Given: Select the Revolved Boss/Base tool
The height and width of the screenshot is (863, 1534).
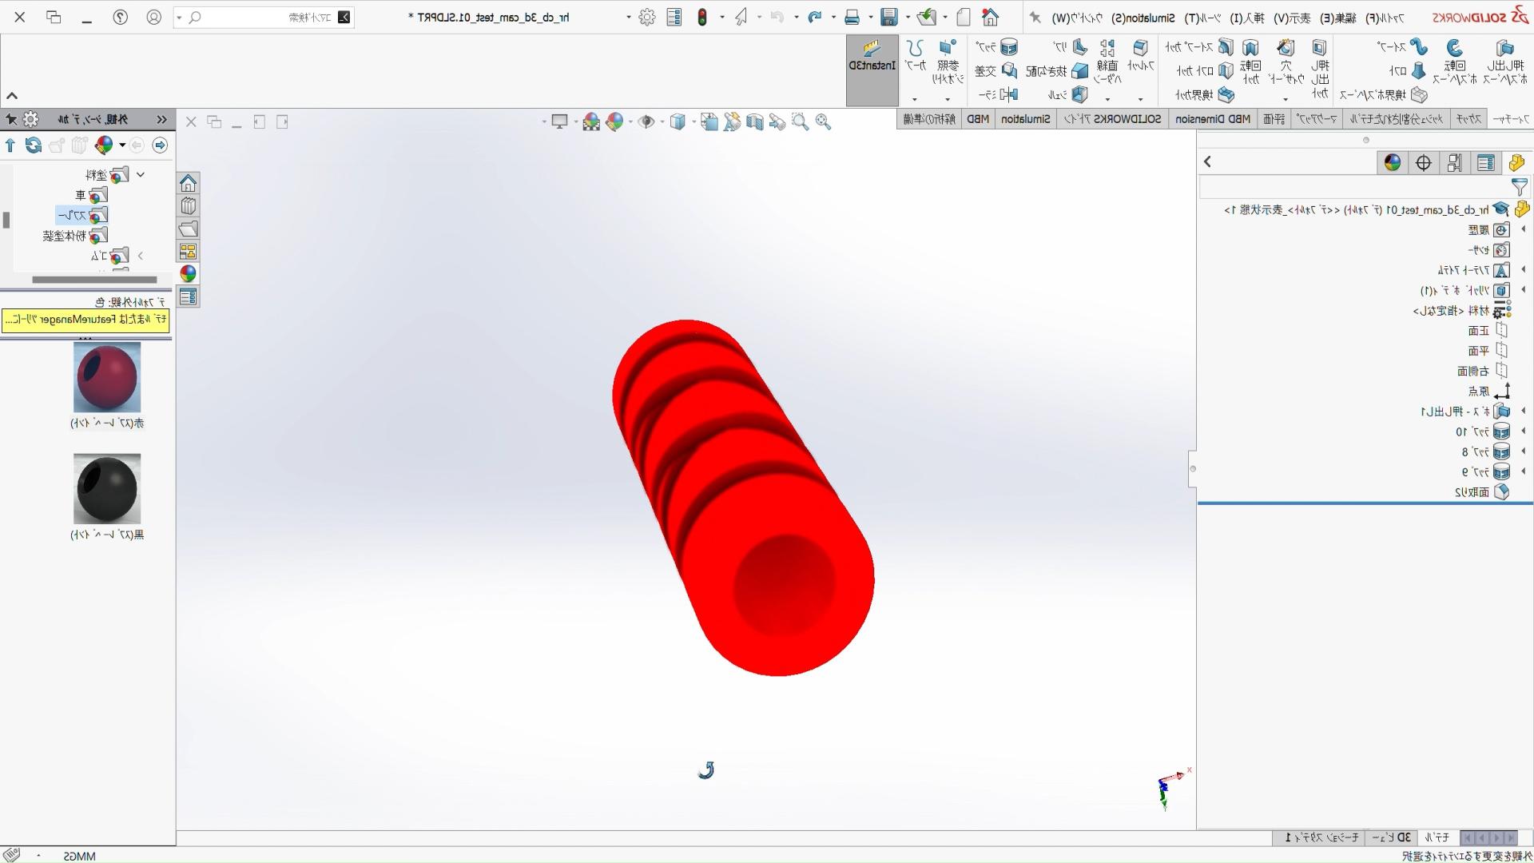Looking at the screenshot, I should [1455, 62].
